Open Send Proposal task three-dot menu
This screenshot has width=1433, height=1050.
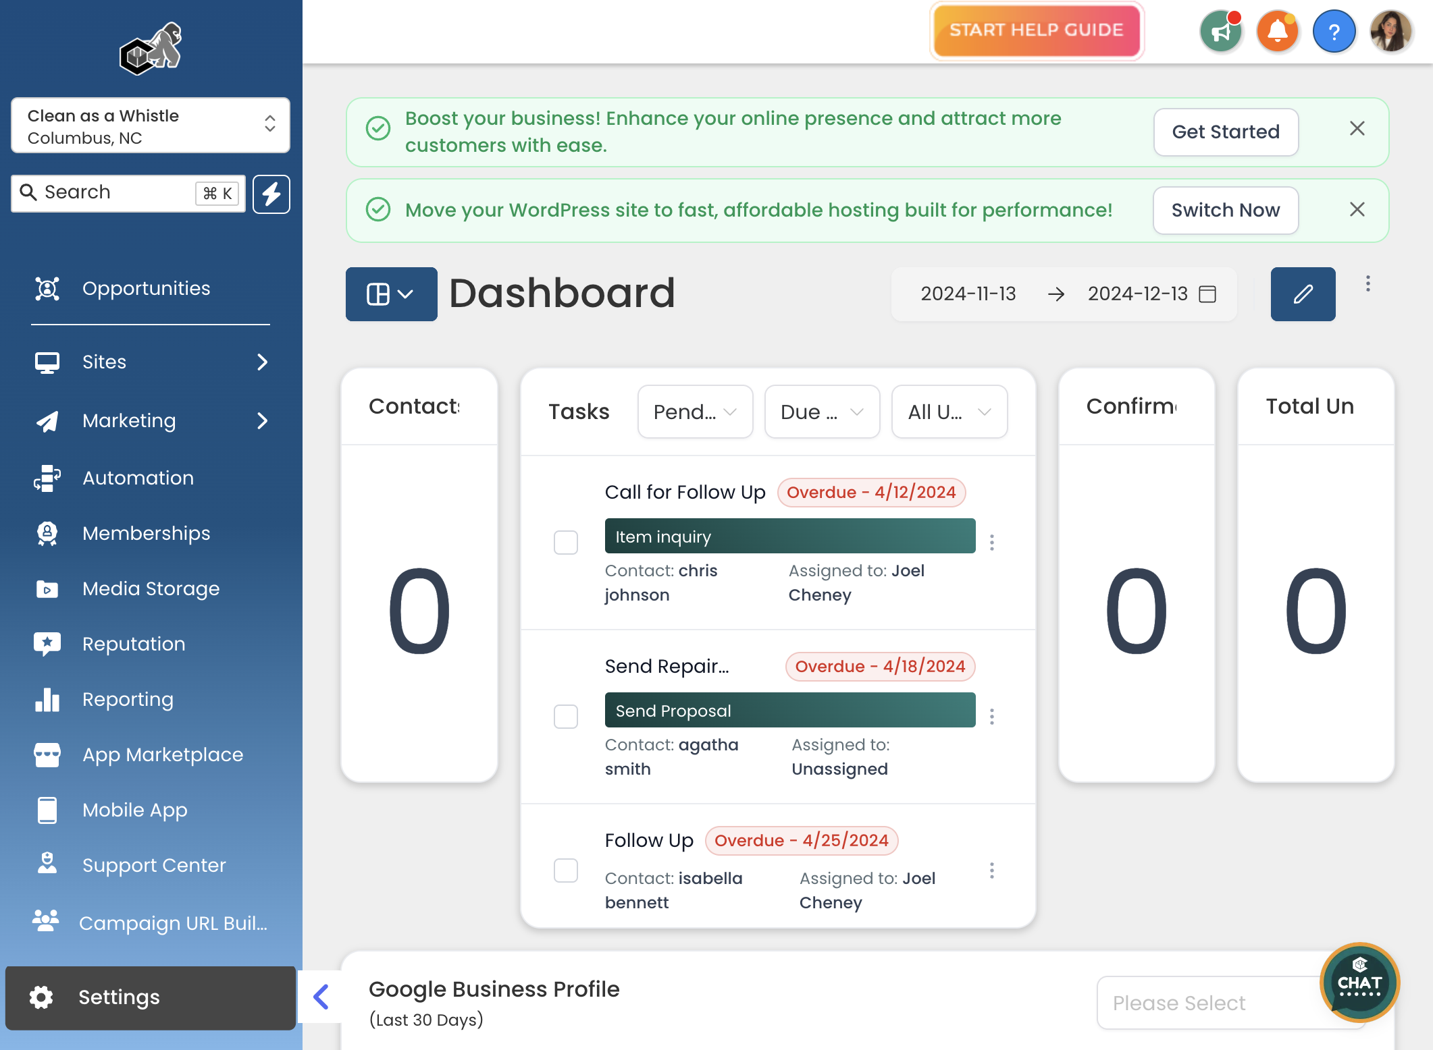992,717
